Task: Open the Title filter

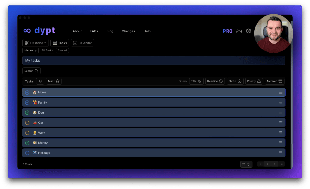Action: 196,81
